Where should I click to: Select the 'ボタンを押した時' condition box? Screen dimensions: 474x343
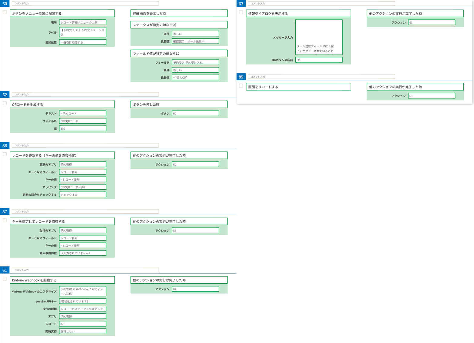point(179,105)
